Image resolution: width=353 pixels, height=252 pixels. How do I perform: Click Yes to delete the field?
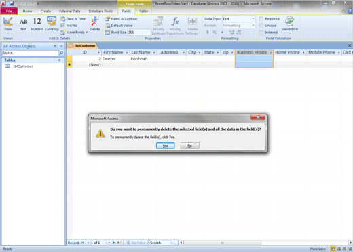point(166,146)
